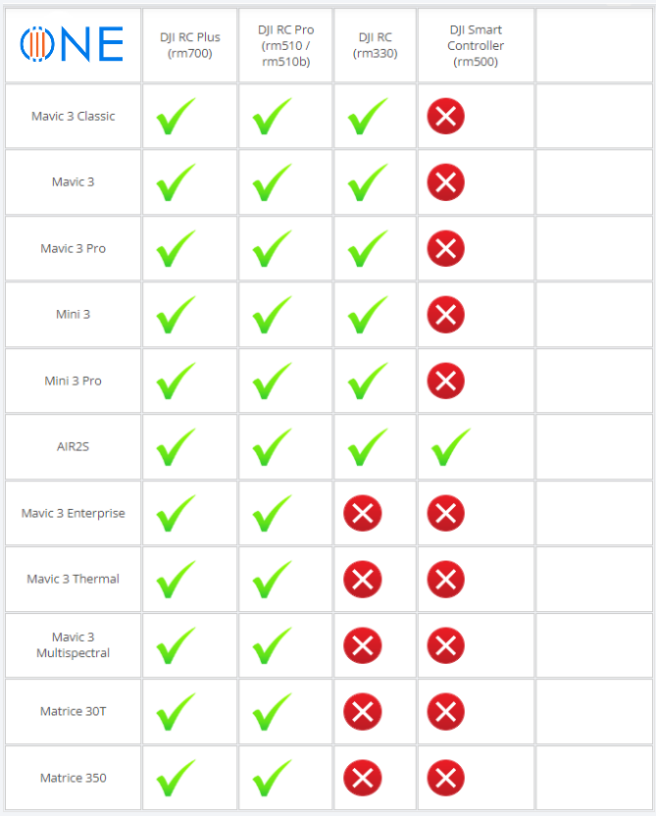The image size is (656, 816).
Task: Select the DJI RC Pro (rm510 / rm510b) header
Action: pyautogui.click(x=285, y=46)
